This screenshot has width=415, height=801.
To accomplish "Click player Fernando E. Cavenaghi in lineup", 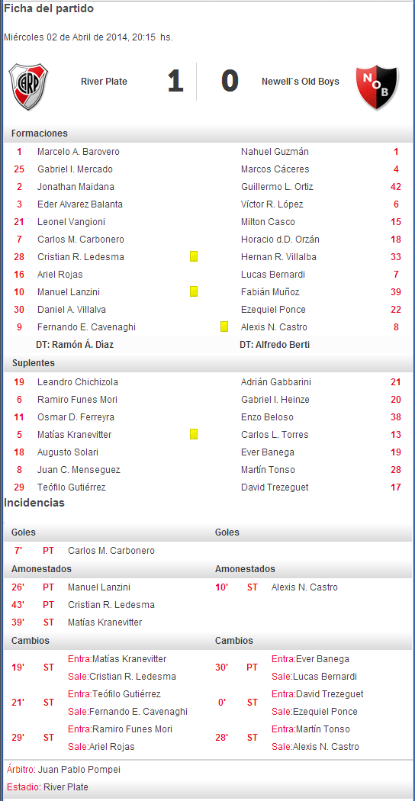I will 86,327.
